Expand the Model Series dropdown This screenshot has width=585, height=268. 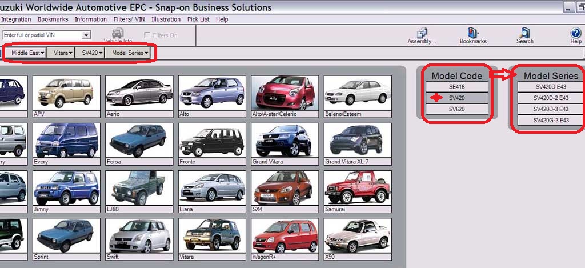pos(130,53)
